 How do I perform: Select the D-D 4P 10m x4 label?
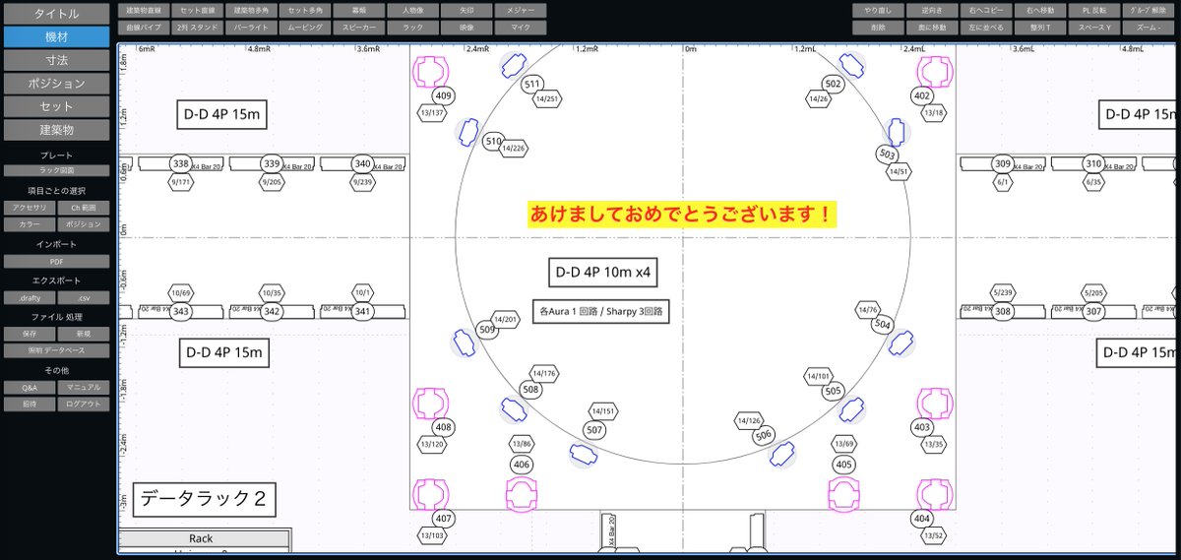click(603, 272)
